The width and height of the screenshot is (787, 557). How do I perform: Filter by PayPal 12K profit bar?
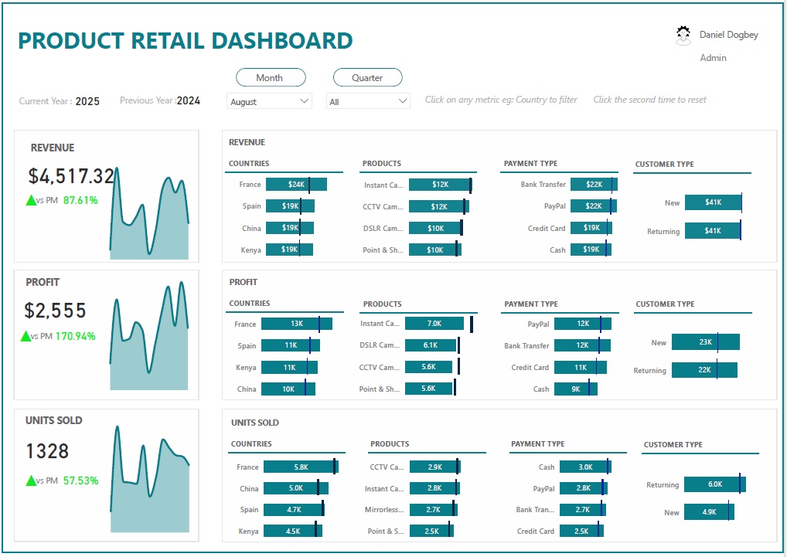click(583, 324)
